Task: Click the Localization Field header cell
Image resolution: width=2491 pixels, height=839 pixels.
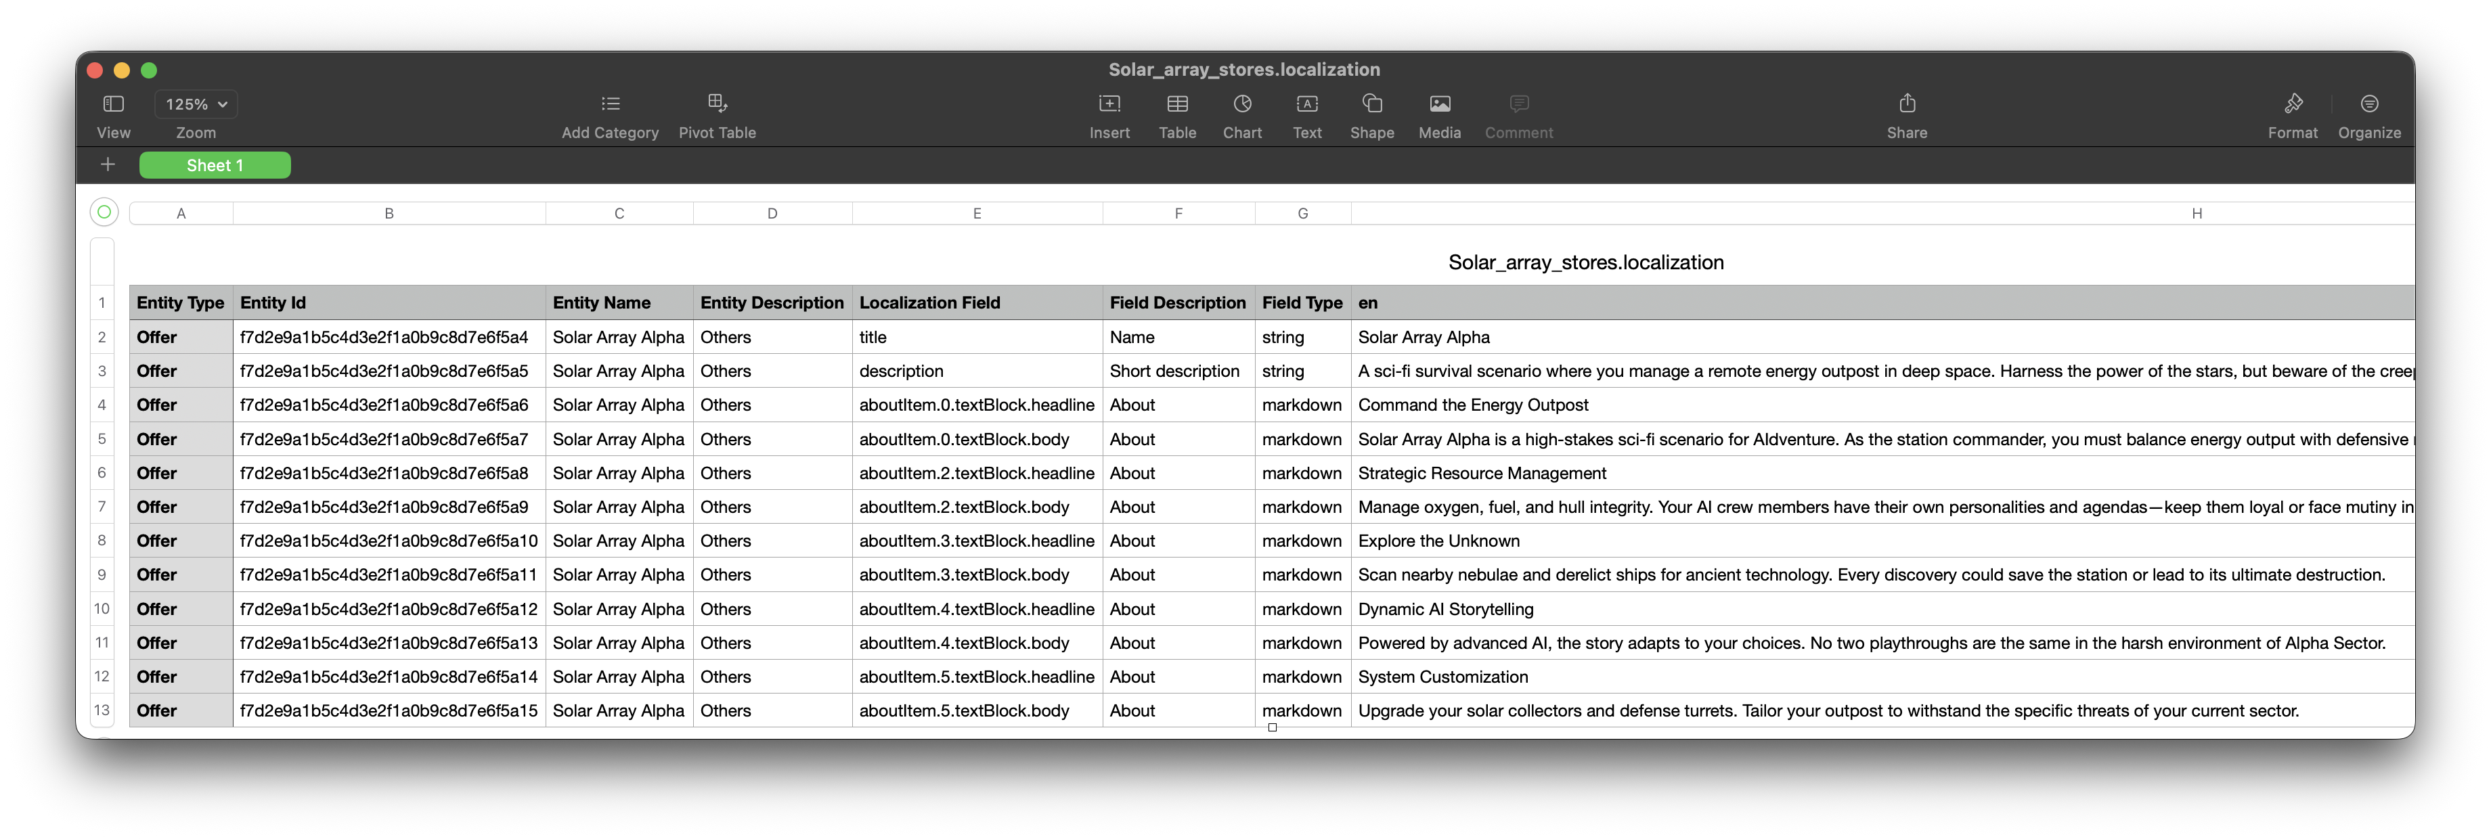Action: coord(977,302)
